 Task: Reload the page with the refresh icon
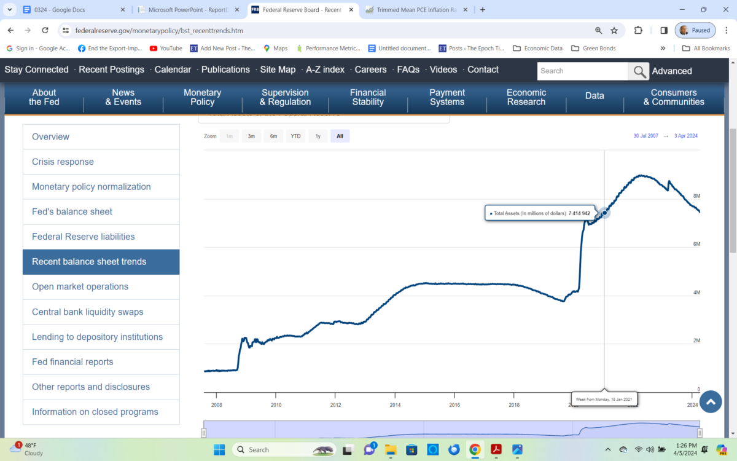click(45, 30)
